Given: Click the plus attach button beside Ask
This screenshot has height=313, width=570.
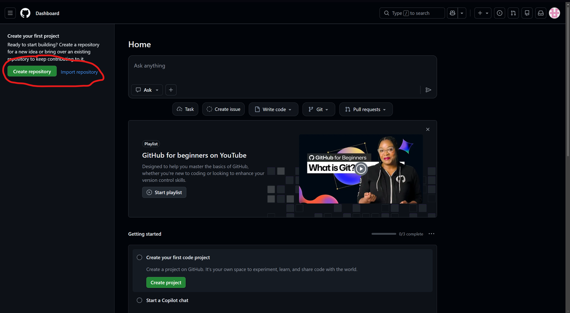Looking at the screenshot, I should pos(171,90).
